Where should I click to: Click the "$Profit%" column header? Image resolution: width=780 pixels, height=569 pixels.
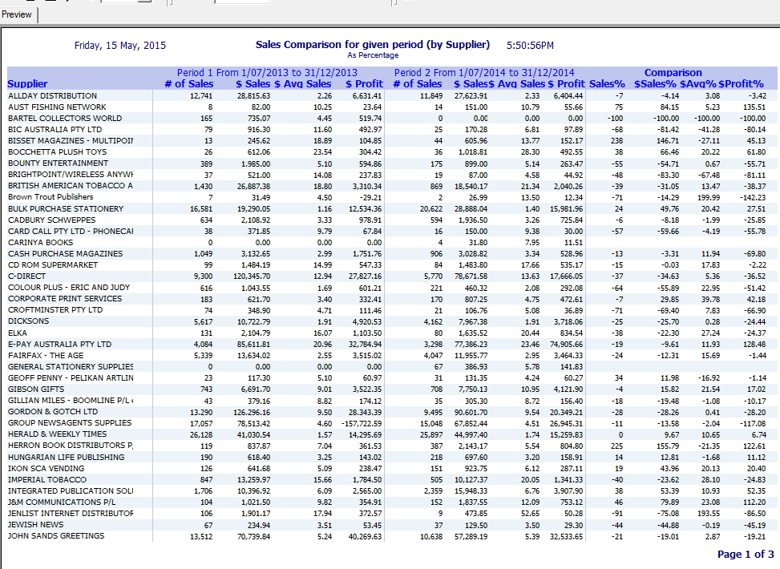741,84
